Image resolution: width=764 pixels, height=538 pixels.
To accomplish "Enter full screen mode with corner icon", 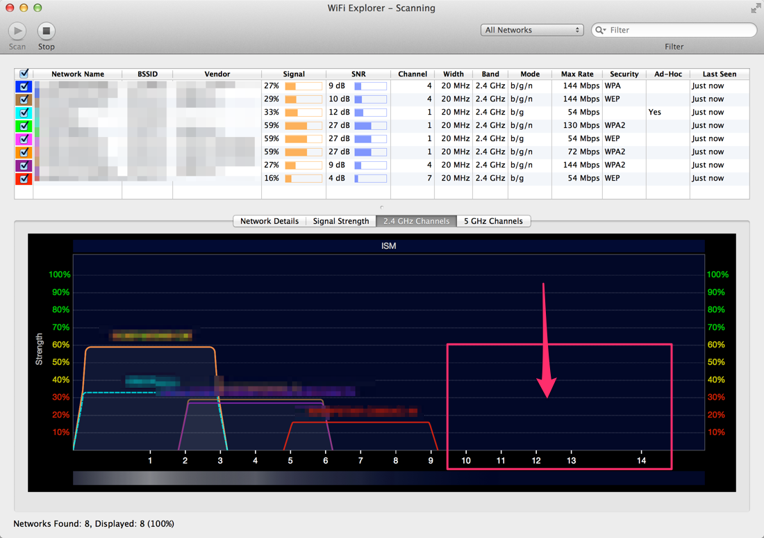I will pyautogui.click(x=755, y=8).
